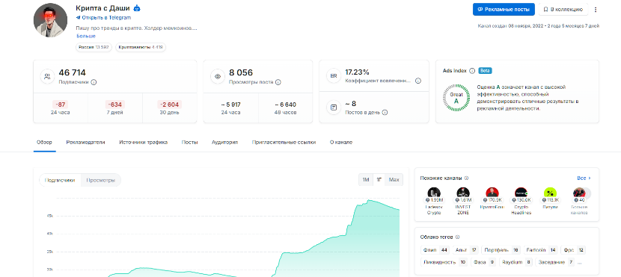Switch chart to Просмотры
This screenshot has height=277, width=621.
click(100, 180)
